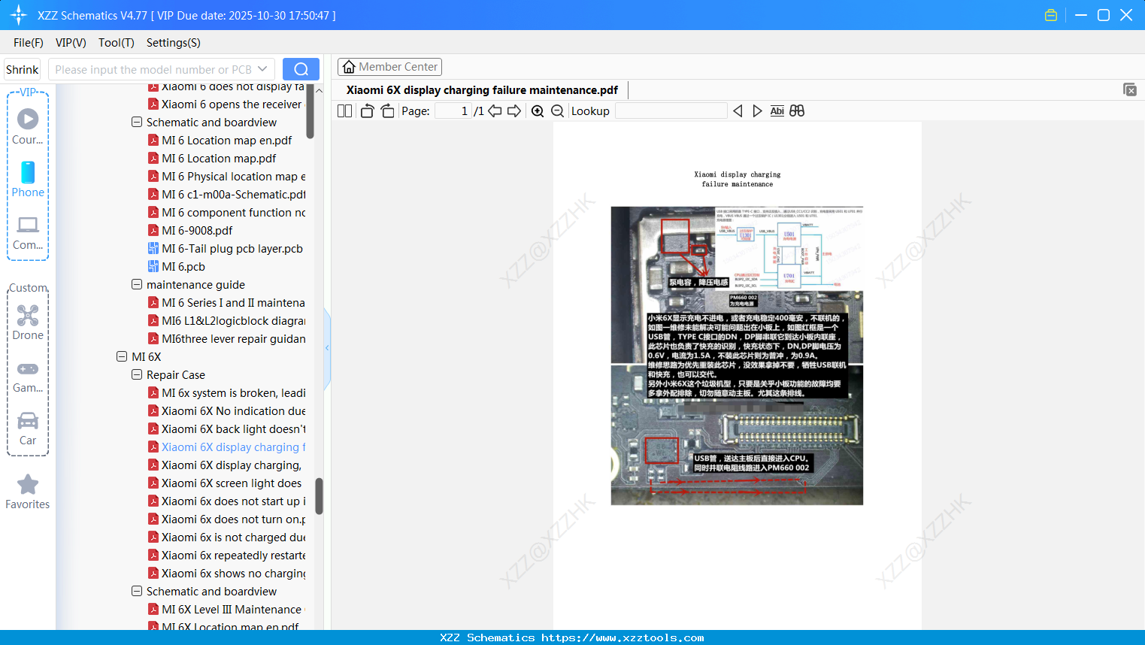The width and height of the screenshot is (1145, 645).
Task: Open Xiaomi 6X No indication case
Action: (226, 411)
